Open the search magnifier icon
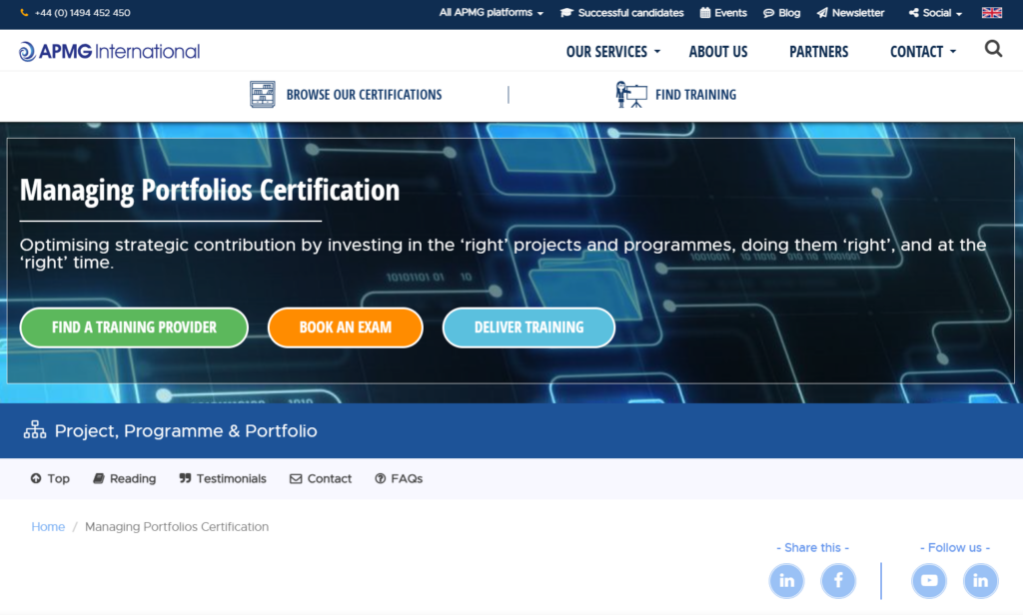1023x615 pixels. coord(993,49)
